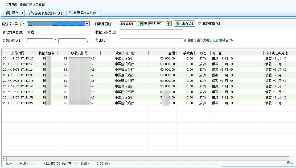Click the maximum amount range input field
Screen dimensions: 296x168
pos(72,41)
